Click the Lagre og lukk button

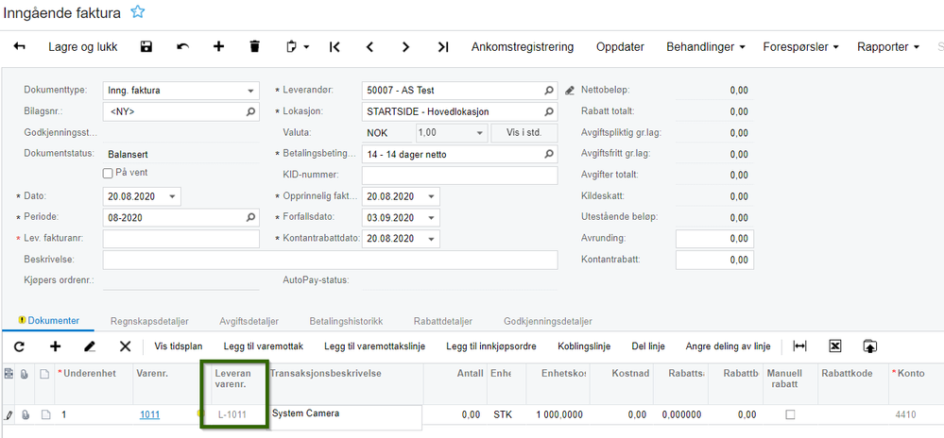click(x=82, y=46)
